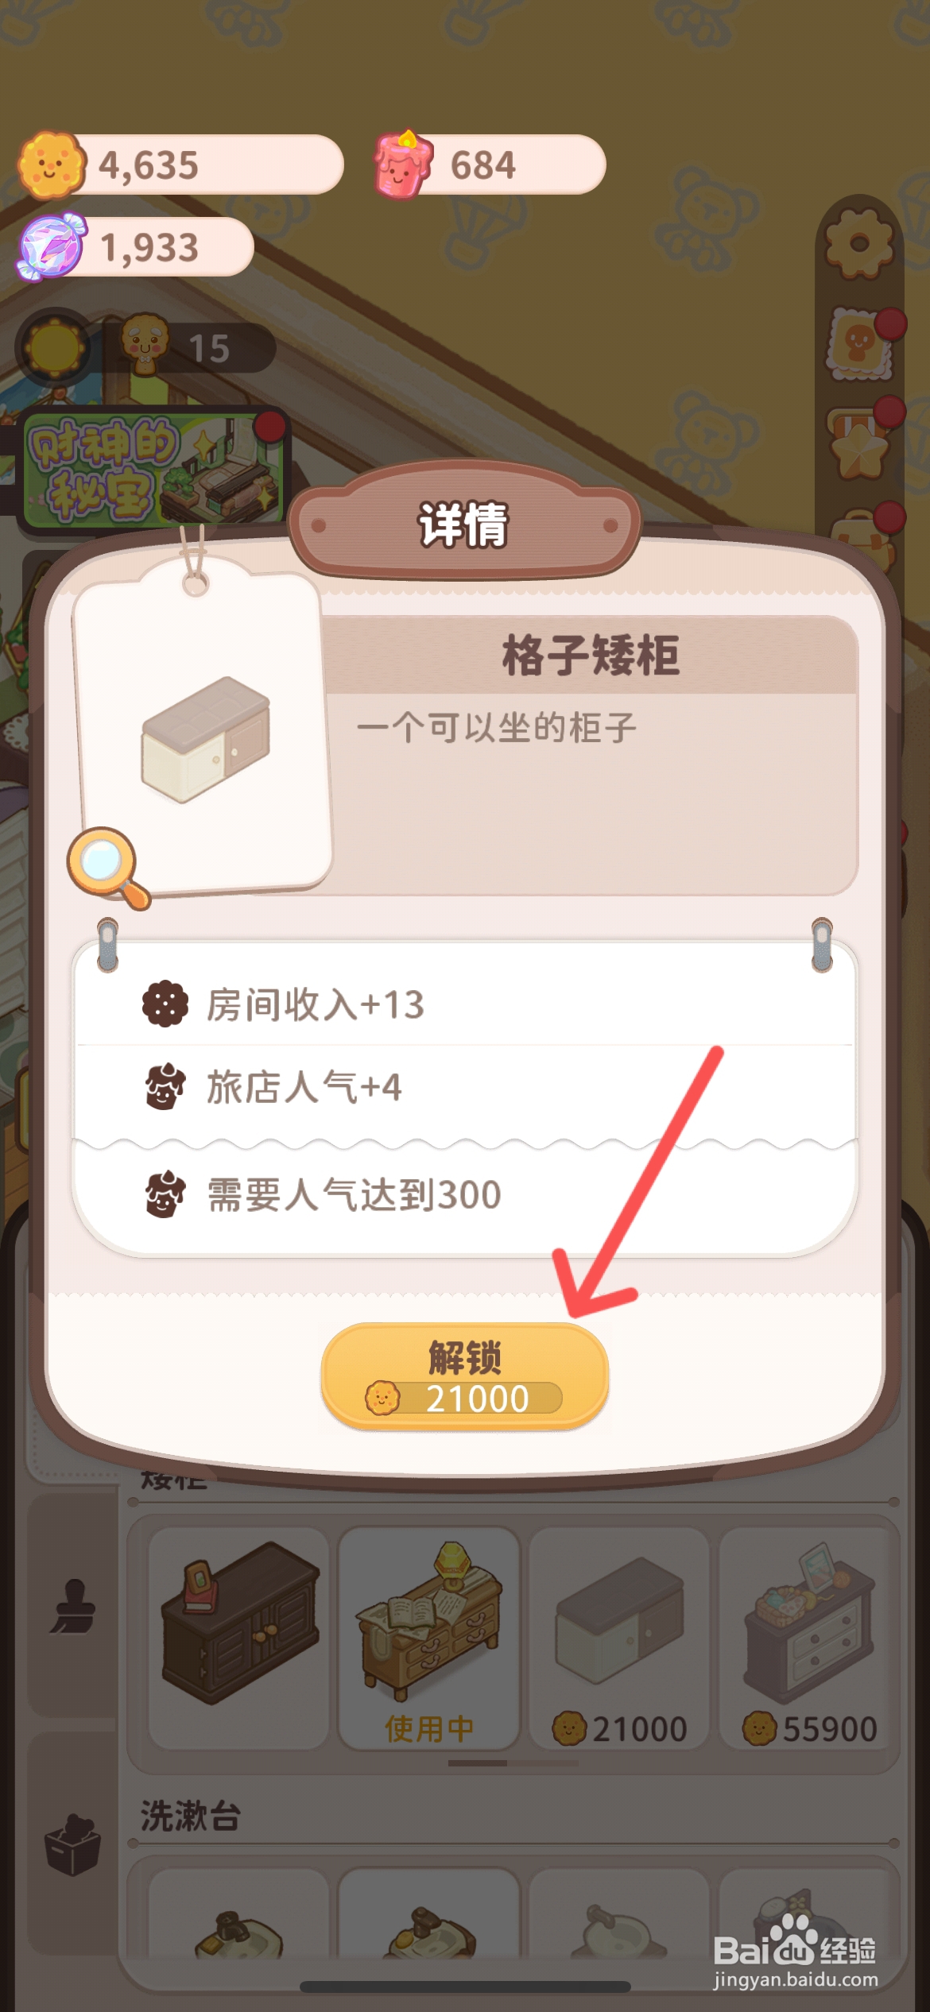Tap the purple candy currency icon
Screen dimensions: 930x2012
pyautogui.click(x=52, y=246)
